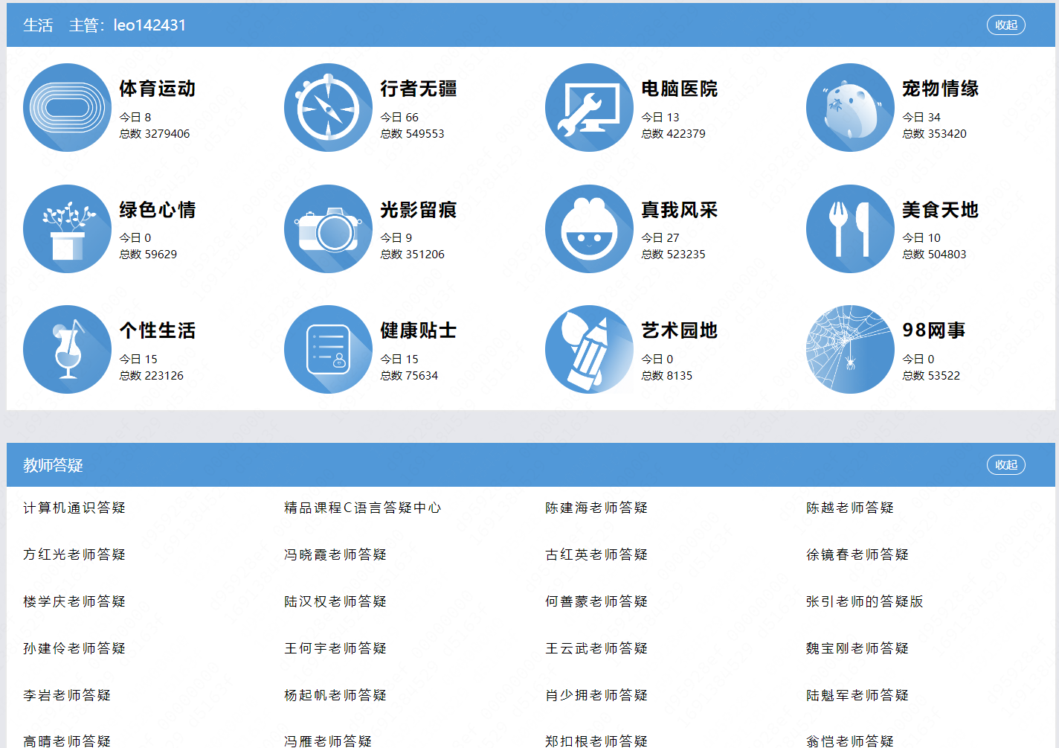Open the 真我风采 board title
Screen dimensions: 1059x748
[x=679, y=210]
